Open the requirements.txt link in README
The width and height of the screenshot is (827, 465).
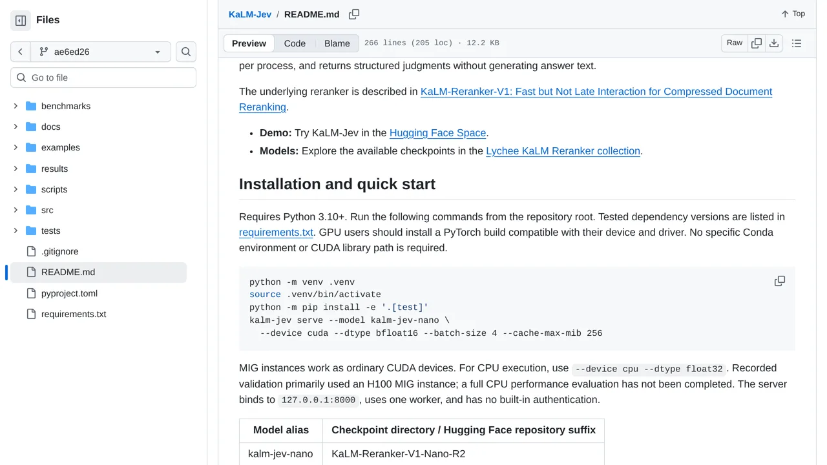tap(276, 232)
